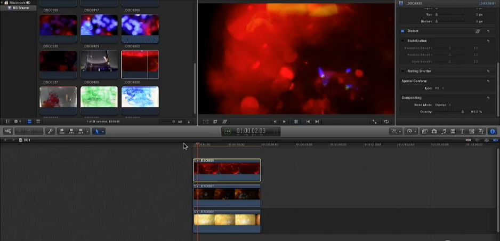Open the Generators browser
Viewport: 500px width, 241px height.
[x=472, y=131]
